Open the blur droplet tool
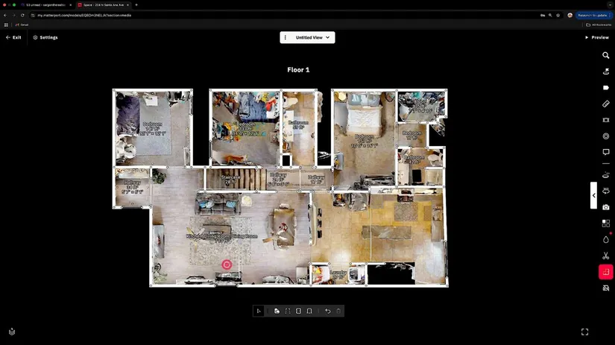615x345 pixels. tap(605, 239)
